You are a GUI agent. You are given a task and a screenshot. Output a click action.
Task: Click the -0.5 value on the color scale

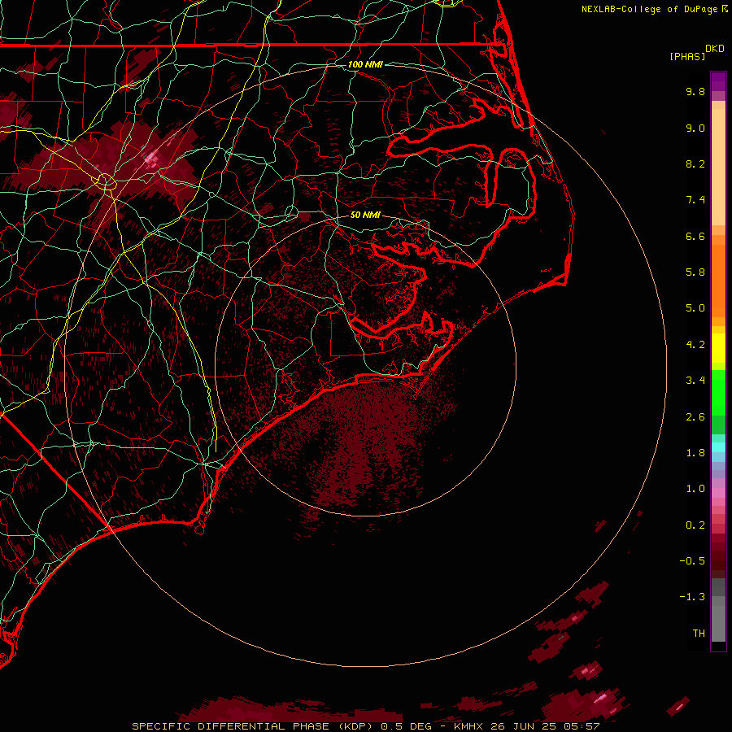click(692, 561)
